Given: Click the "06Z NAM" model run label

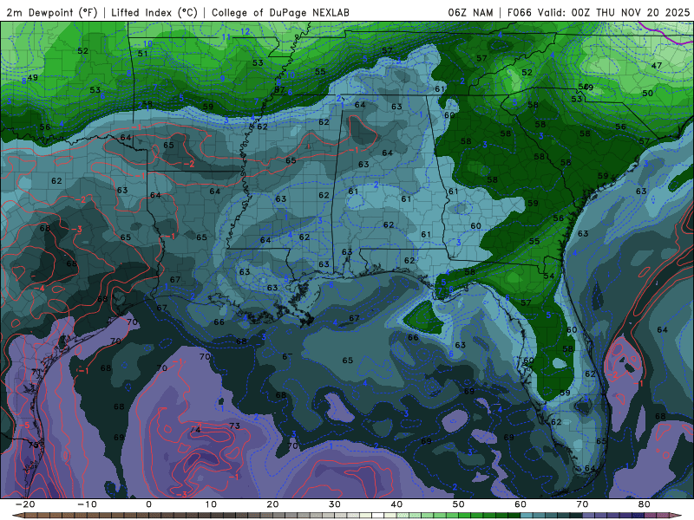Looking at the screenshot, I should point(470,12).
